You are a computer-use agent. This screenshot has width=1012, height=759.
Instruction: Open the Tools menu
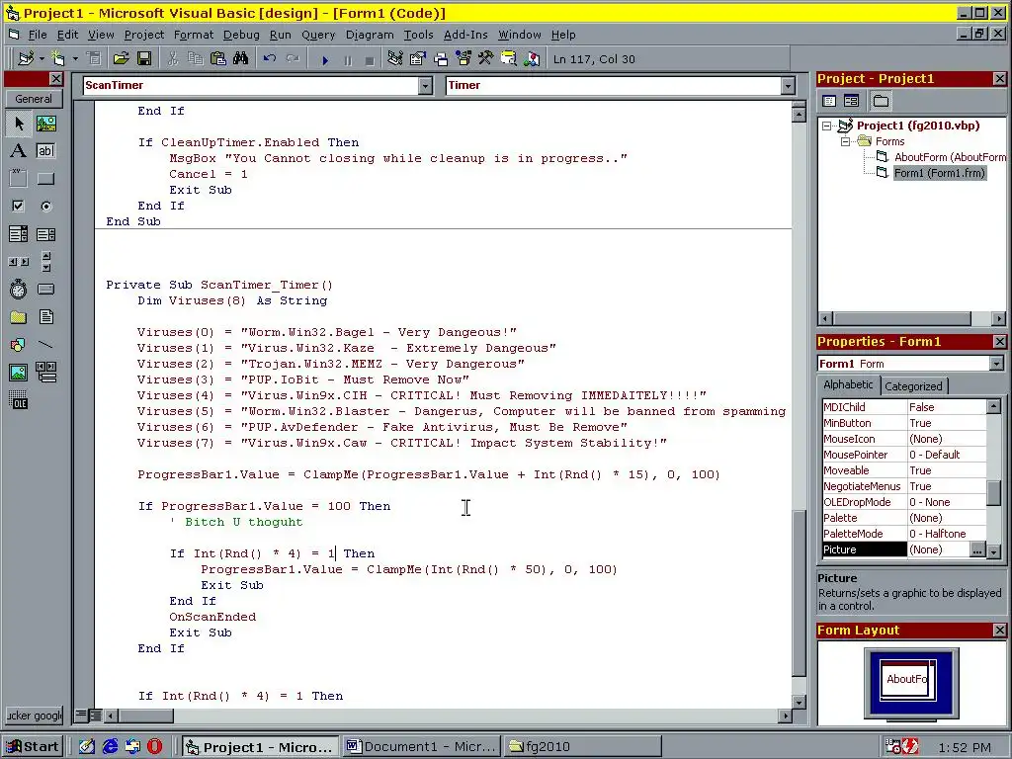(x=418, y=35)
